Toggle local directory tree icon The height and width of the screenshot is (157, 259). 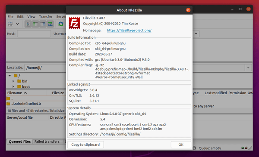(x=35, y=24)
